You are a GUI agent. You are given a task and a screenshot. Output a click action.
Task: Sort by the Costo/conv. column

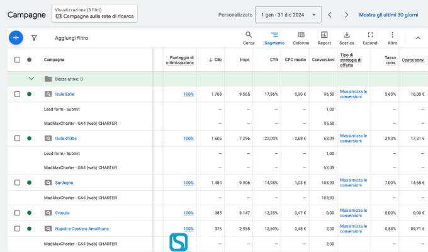pyautogui.click(x=413, y=60)
